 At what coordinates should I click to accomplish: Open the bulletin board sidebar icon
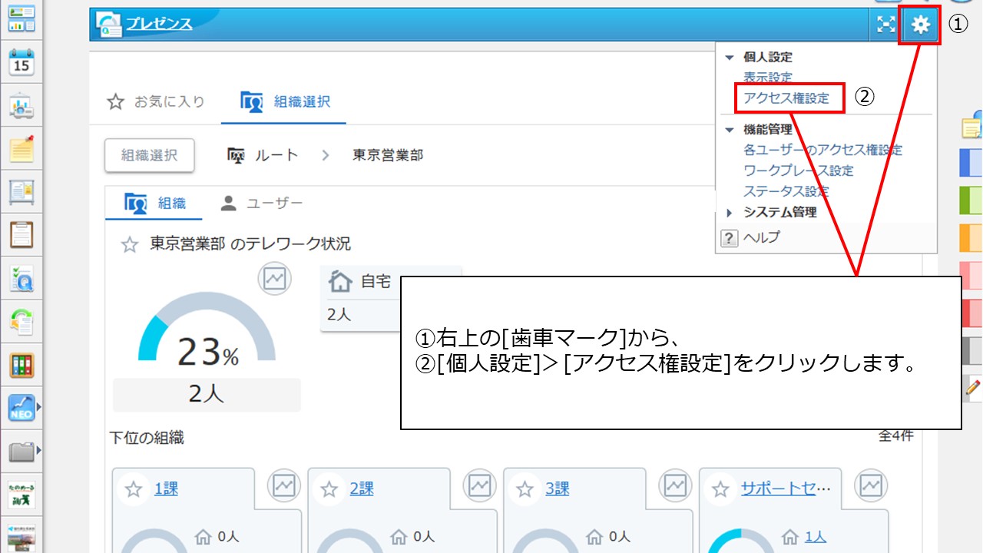(22, 192)
